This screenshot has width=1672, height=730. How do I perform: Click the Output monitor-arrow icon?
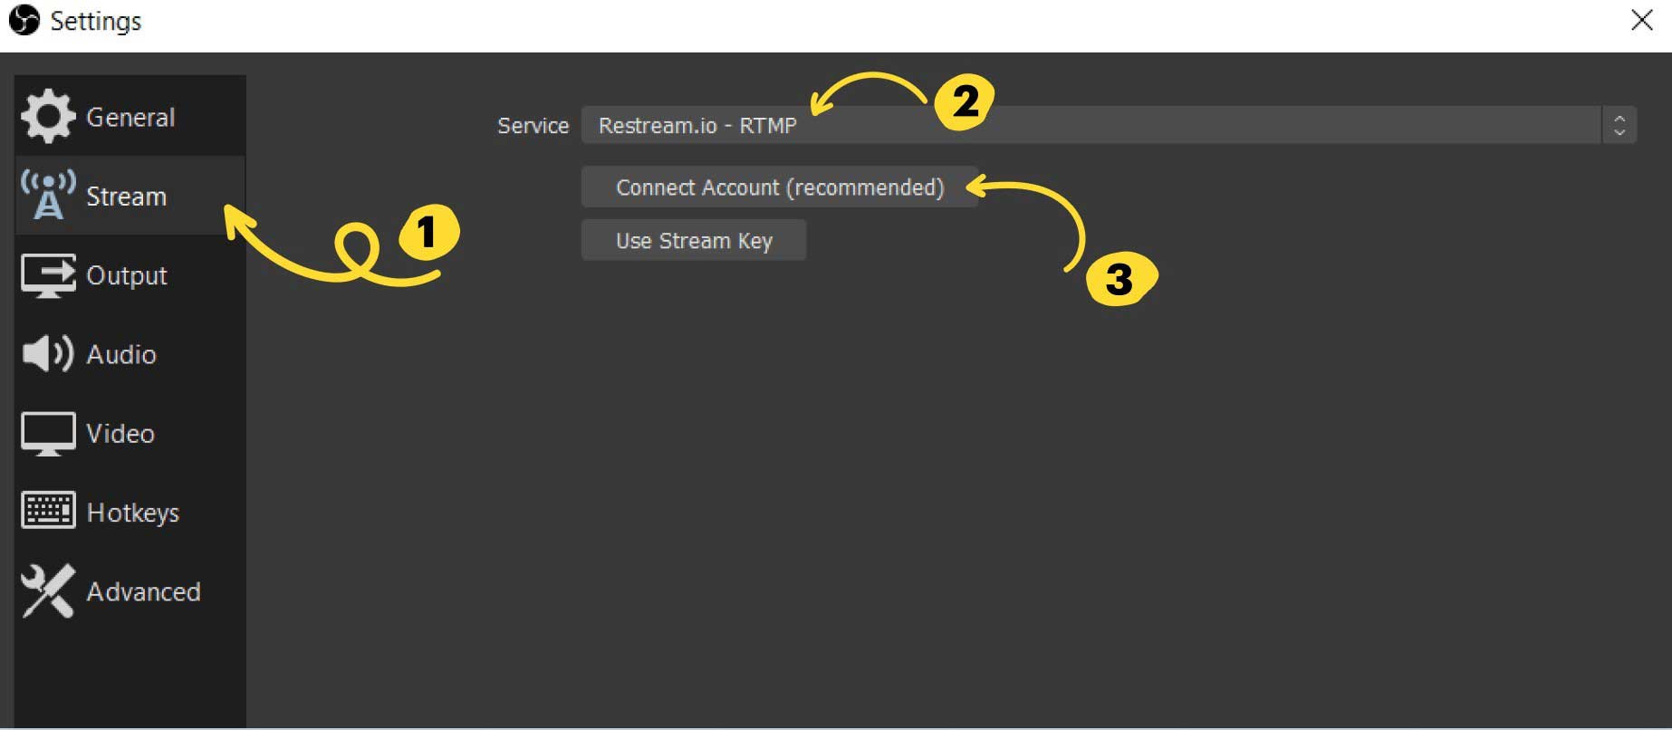[48, 275]
